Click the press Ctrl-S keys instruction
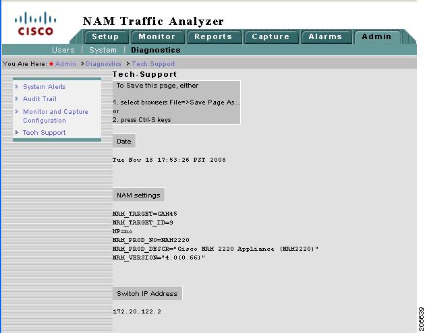Image resolution: width=425 pixels, height=333 pixels. coord(142,120)
